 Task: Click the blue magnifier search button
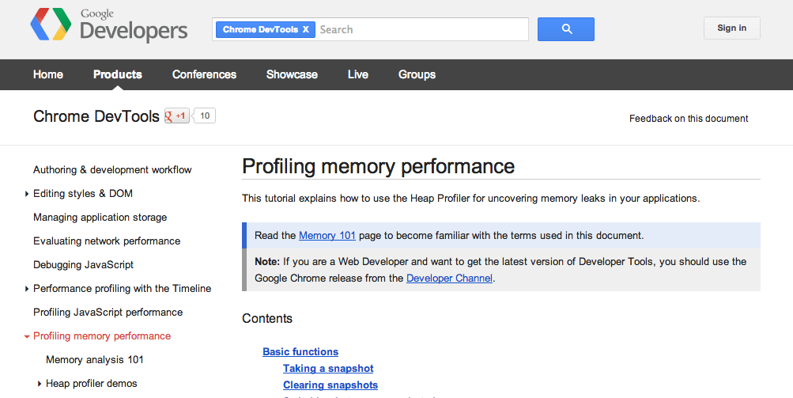[x=565, y=29]
